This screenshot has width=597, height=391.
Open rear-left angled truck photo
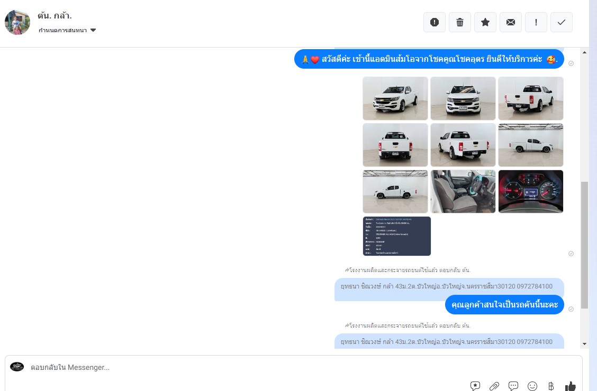coord(463,145)
